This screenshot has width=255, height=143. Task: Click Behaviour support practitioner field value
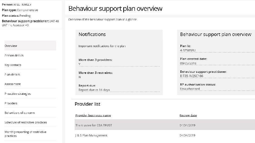tap(191, 76)
